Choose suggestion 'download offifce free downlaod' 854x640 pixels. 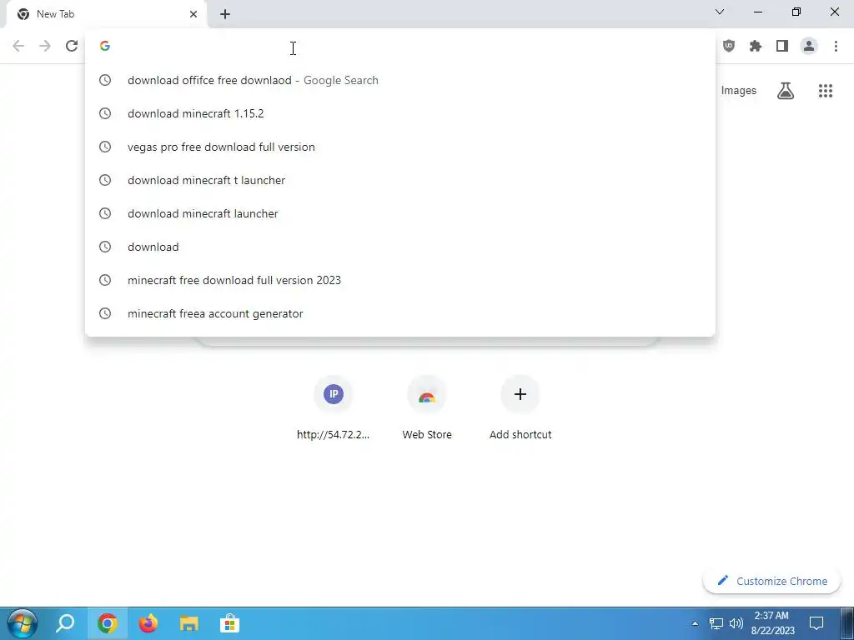(400, 81)
